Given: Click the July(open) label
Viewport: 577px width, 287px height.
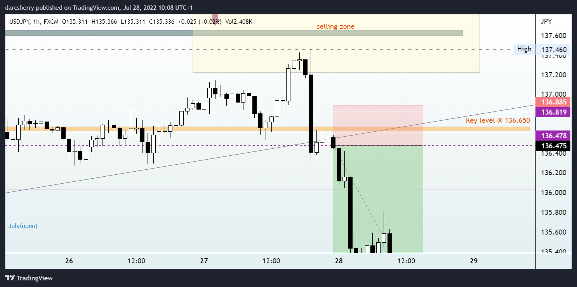Looking at the screenshot, I should pyautogui.click(x=23, y=226).
